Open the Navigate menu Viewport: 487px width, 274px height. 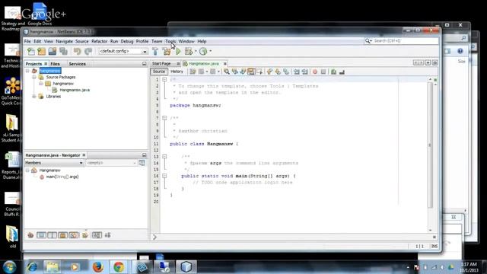[x=64, y=41]
